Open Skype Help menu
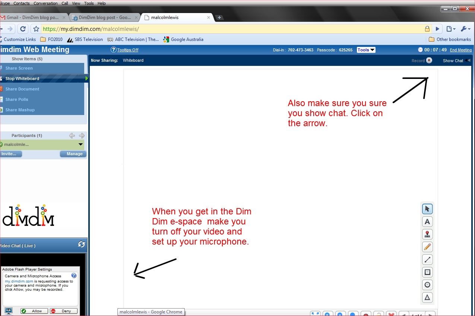475x316 pixels. (102, 3)
